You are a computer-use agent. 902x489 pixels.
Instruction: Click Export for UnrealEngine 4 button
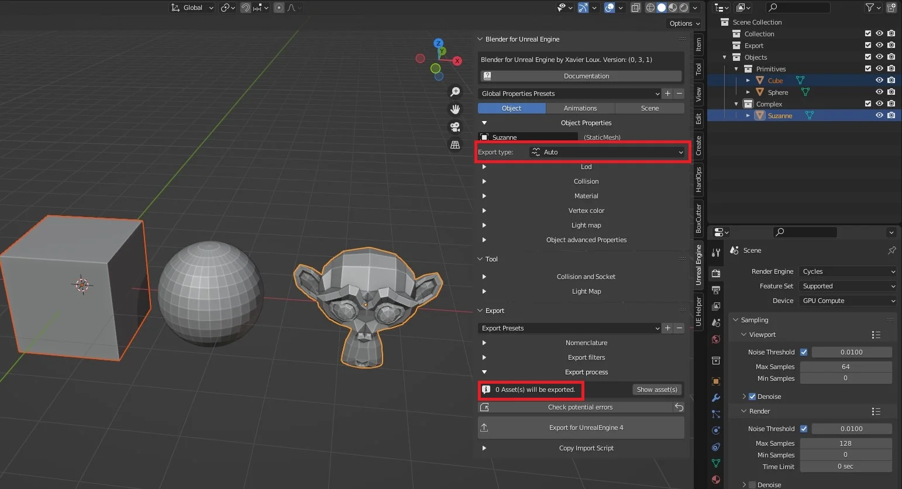click(580, 428)
